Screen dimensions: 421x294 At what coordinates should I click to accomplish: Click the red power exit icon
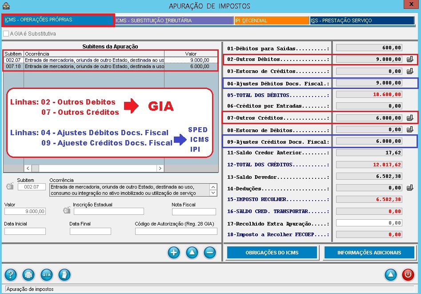tap(408, 274)
